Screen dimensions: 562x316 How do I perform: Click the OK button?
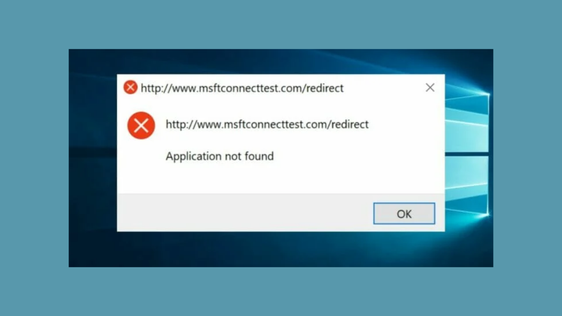(404, 214)
